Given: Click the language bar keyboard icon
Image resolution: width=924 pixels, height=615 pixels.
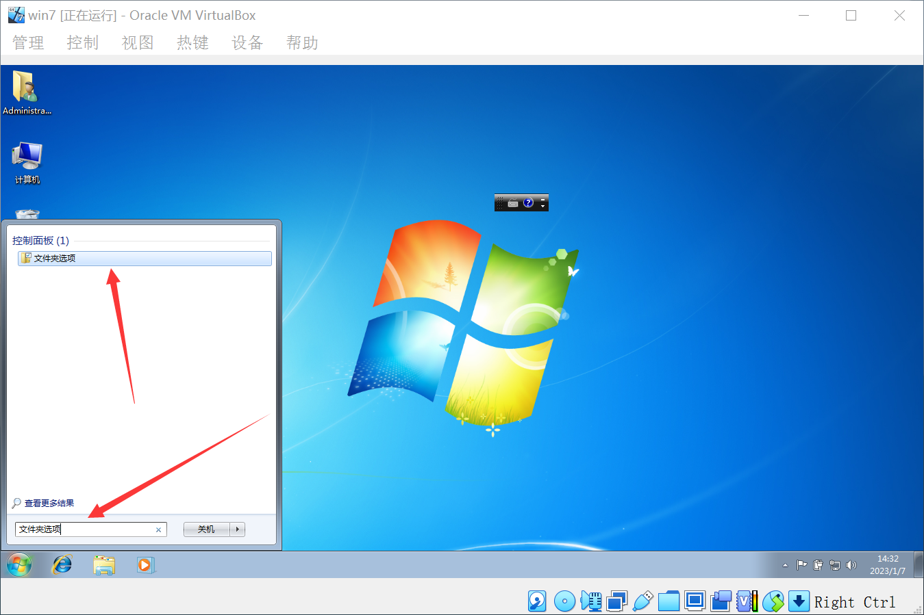Looking at the screenshot, I should pos(513,203).
